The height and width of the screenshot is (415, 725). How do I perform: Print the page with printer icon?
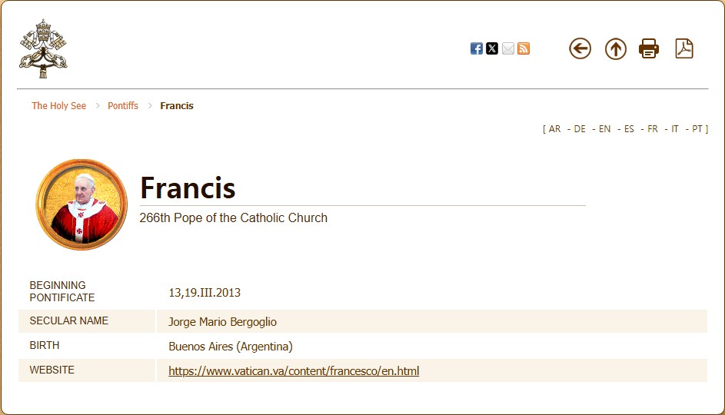click(x=649, y=48)
